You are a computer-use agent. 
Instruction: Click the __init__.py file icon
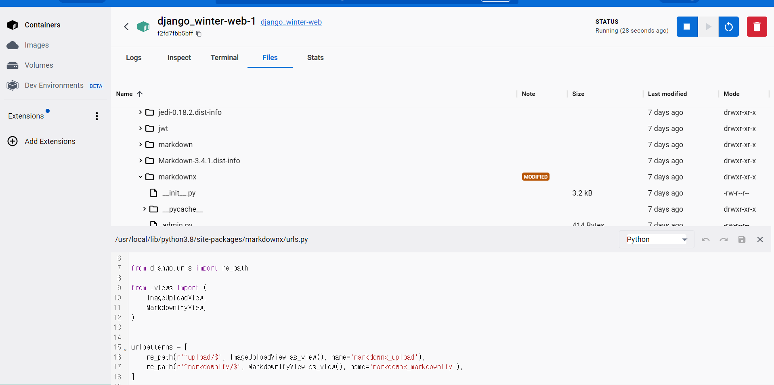153,193
